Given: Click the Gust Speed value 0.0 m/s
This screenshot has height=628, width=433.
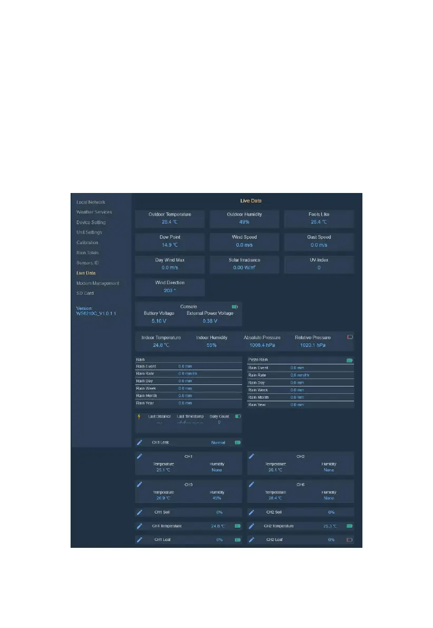Looking at the screenshot, I should [319, 245].
